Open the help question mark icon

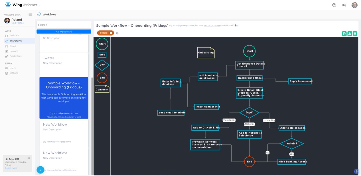334,5
